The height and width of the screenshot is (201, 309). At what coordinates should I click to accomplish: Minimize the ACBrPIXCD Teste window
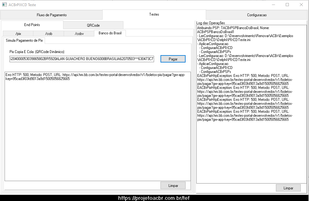273,5
